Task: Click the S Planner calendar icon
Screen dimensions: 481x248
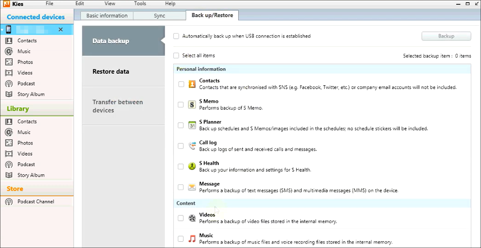Action: (192, 125)
